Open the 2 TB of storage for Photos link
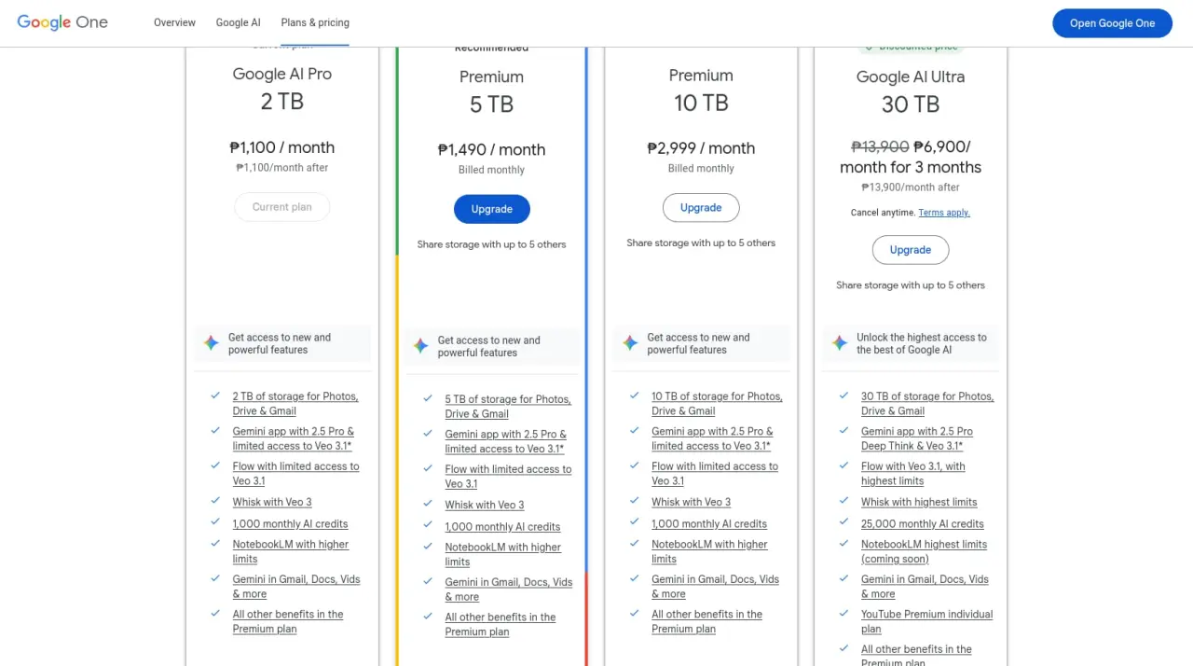The image size is (1193, 666). tap(295, 403)
